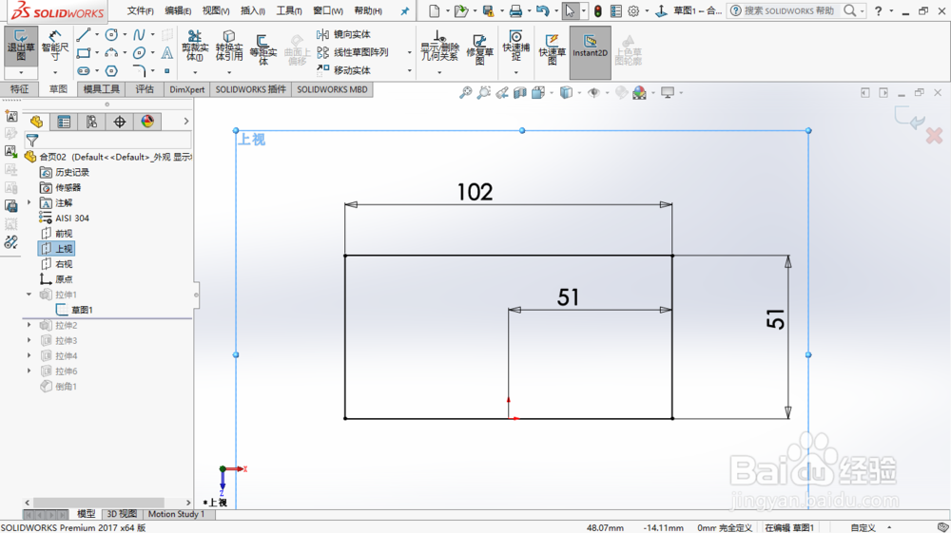951x533 pixels.
Task: Expand the 拉伸2 feature node
Action: (29, 325)
